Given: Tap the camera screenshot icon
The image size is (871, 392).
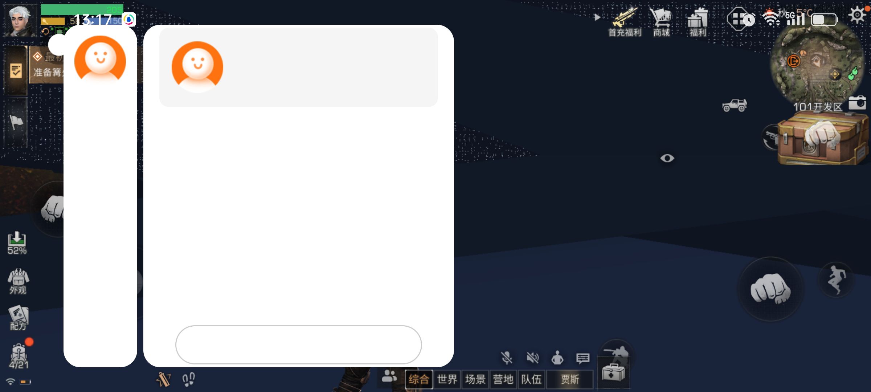Looking at the screenshot, I should pos(857,103).
